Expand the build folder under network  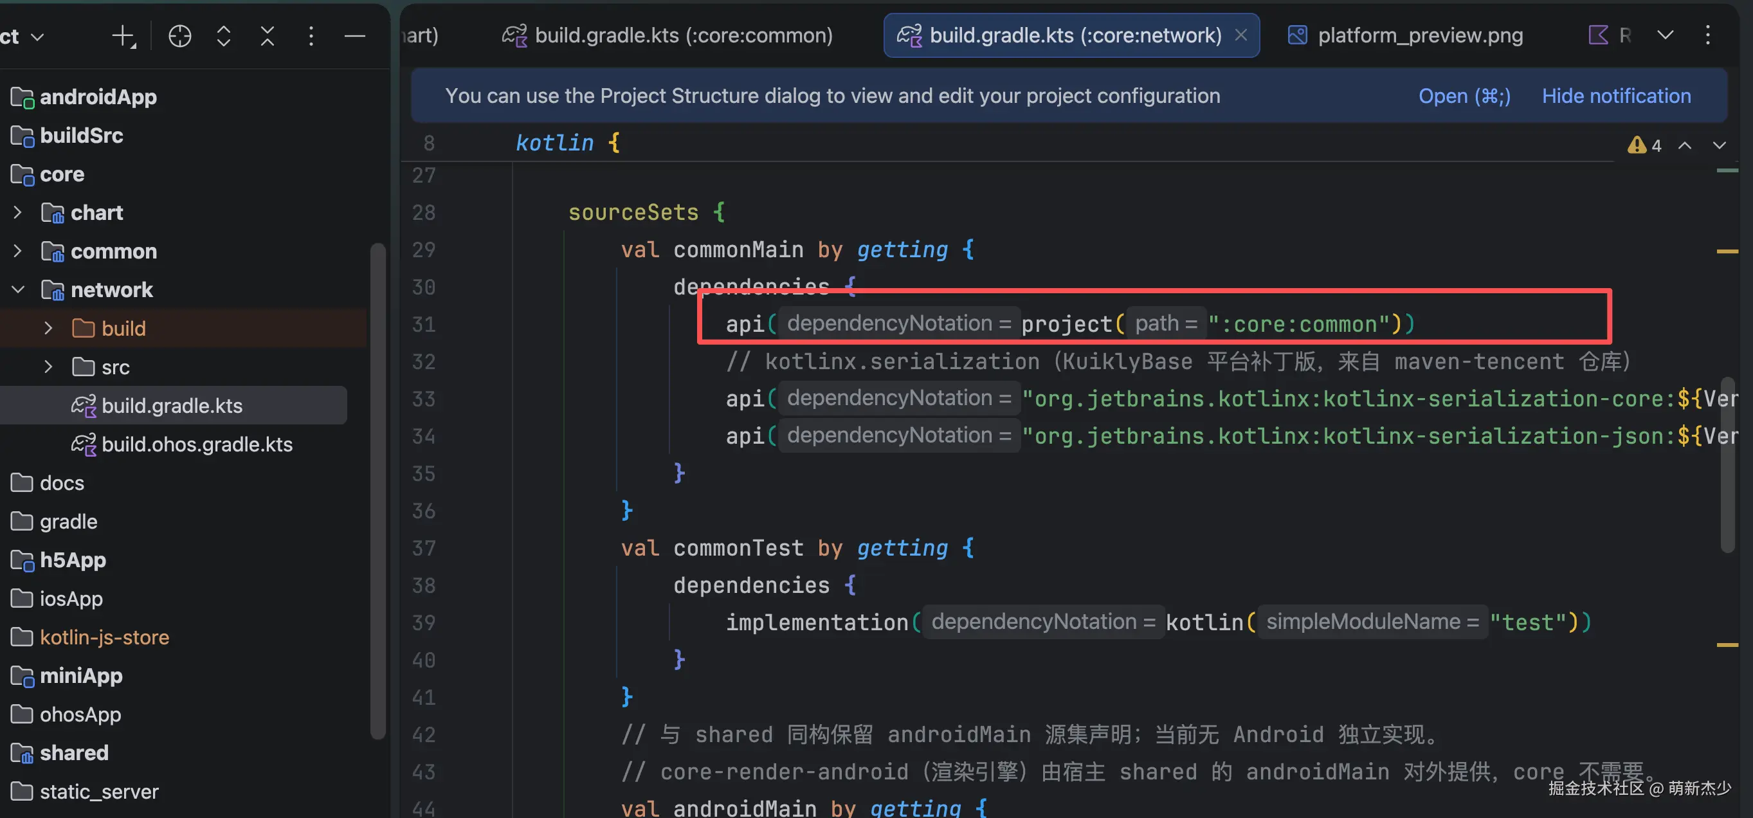[x=48, y=329]
